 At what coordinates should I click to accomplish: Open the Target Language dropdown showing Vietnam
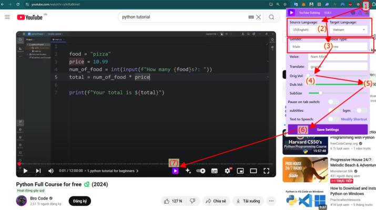click(349, 30)
